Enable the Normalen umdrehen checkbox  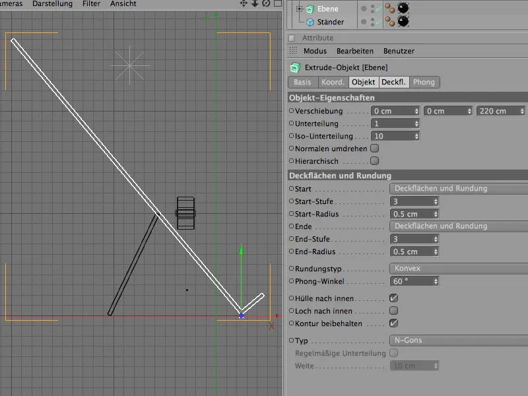375,148
